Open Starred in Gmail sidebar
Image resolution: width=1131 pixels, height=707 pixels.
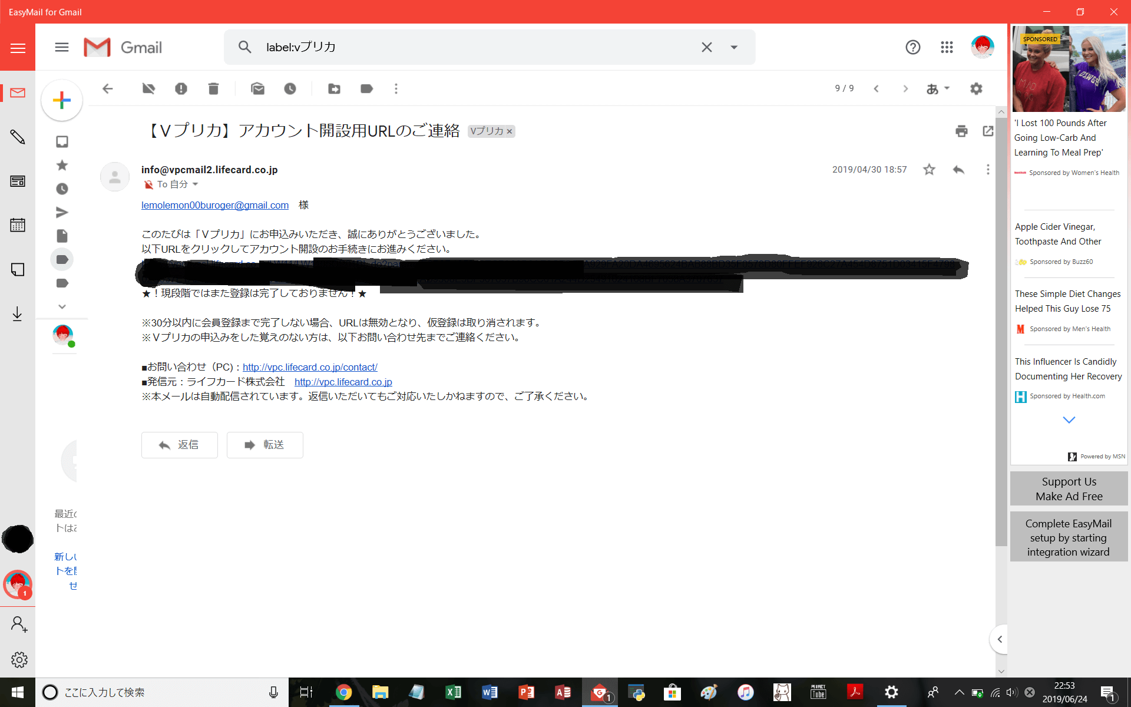click(x=62, y=165)
